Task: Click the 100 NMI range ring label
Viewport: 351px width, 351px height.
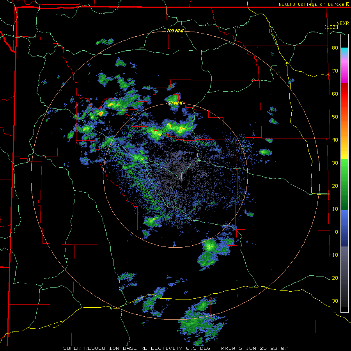Action: pos(175,31)
